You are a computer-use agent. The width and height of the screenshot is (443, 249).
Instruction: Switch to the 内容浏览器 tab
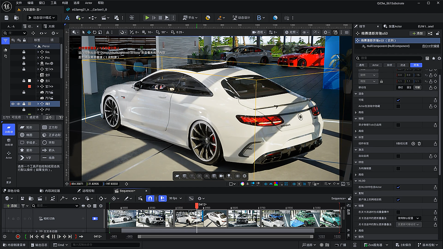(x=49, y=191)
